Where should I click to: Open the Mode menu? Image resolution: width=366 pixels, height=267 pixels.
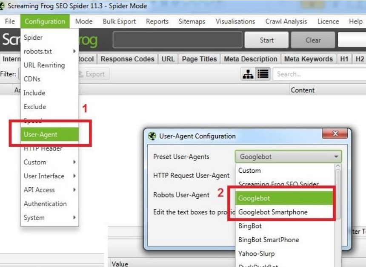point(84,21)
